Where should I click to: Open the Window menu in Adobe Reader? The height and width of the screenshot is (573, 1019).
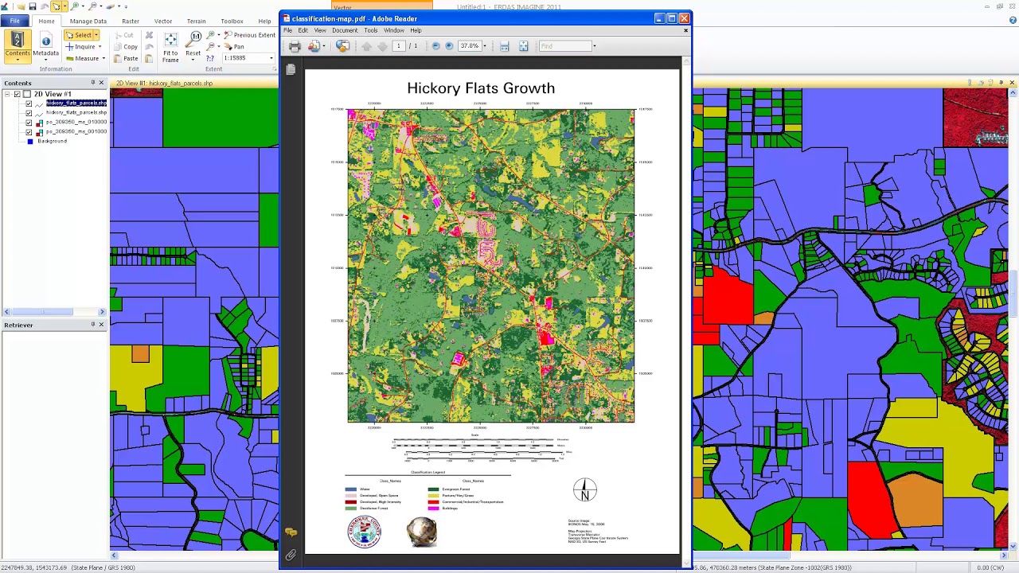coord(394,30)
